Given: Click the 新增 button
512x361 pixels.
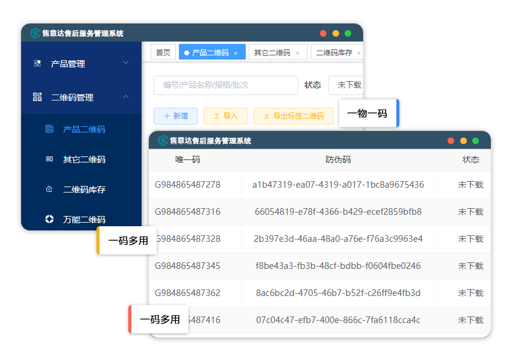Looking at the screenshot, I should [176, 116].
